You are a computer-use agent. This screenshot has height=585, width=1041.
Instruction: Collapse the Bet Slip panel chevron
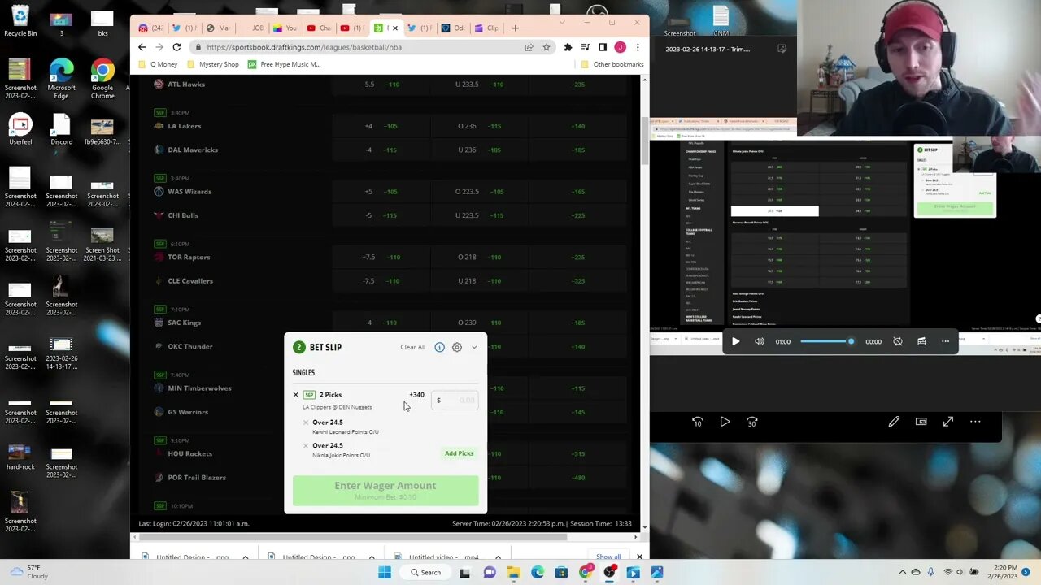tap(474, 348)
